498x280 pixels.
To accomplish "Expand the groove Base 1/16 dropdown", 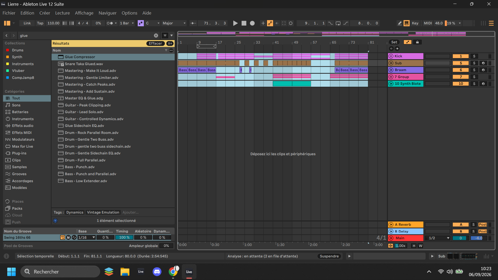I will (87, 238).
